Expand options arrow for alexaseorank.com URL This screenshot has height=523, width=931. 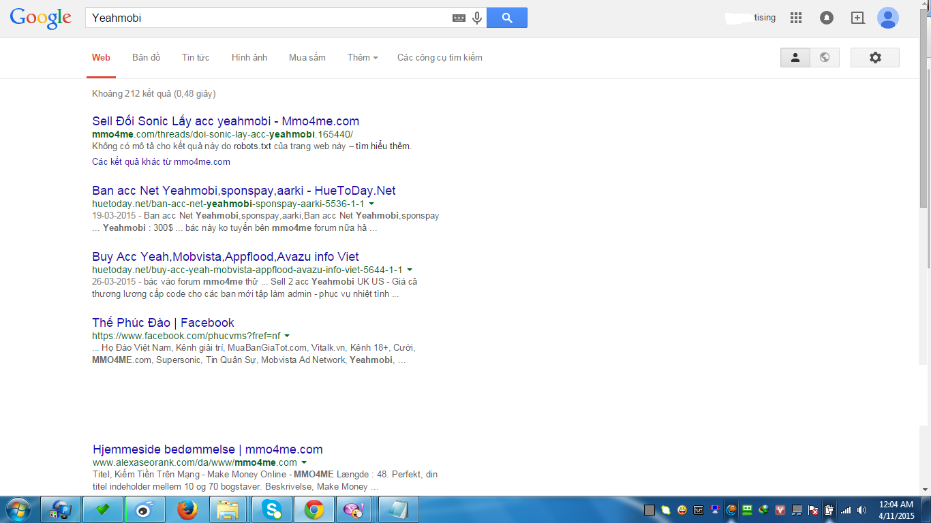pyautogui.click(x=304, y=462)
